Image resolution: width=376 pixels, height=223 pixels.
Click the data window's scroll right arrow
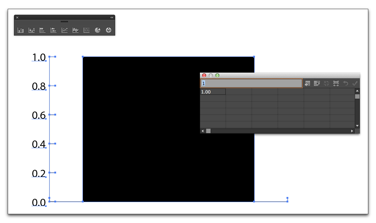coord(352,131)
